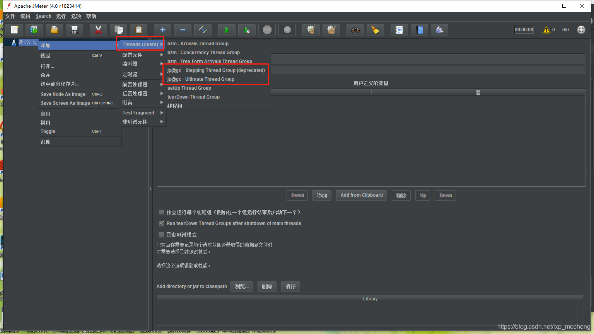Viewport: 594px width, 334px height.
Task: Choose bzm - Arrivals Thread Group
Action: (x=218, y=44)
